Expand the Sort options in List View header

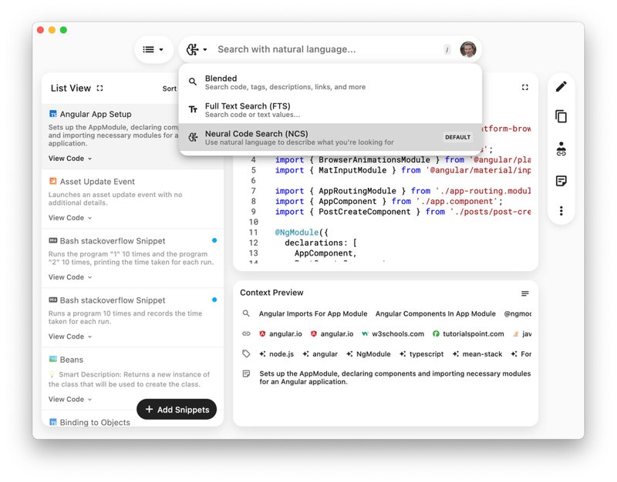(x=171, y=89)
